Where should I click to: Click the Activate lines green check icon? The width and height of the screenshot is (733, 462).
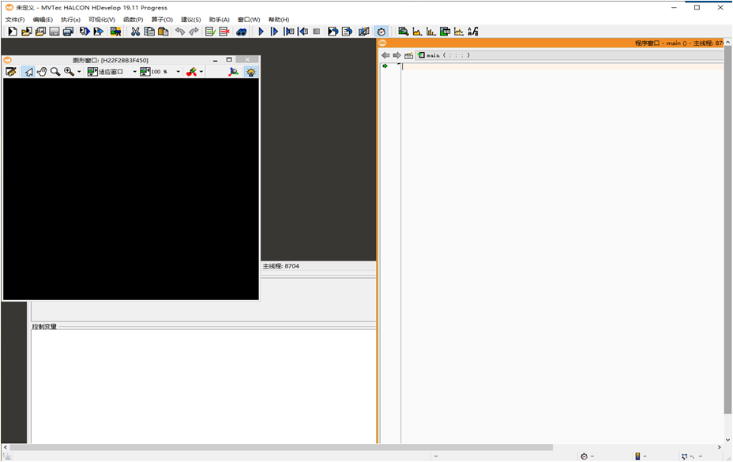(210, 32)
